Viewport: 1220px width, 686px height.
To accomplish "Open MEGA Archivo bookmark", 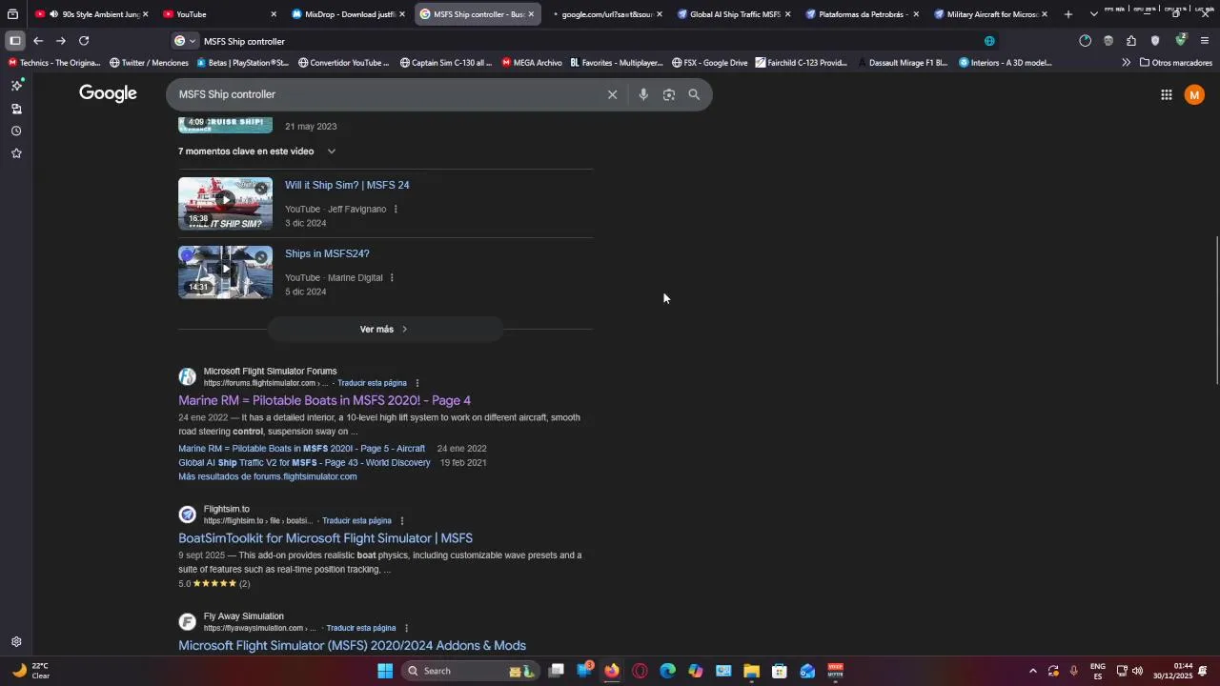I will pos(531,63).
